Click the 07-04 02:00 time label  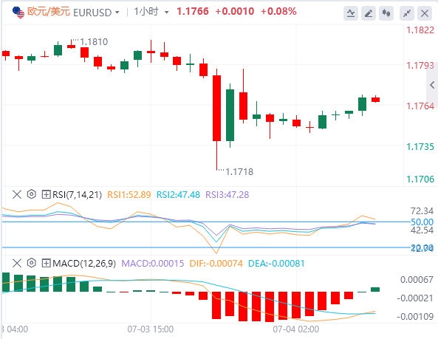[x=296, y=329]
